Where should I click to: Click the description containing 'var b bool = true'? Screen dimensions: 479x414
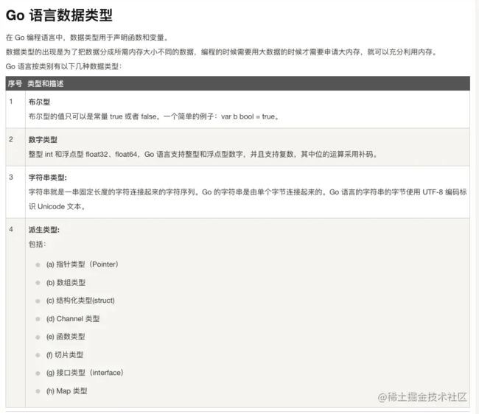pyautogui.click(x=154, y=116)
